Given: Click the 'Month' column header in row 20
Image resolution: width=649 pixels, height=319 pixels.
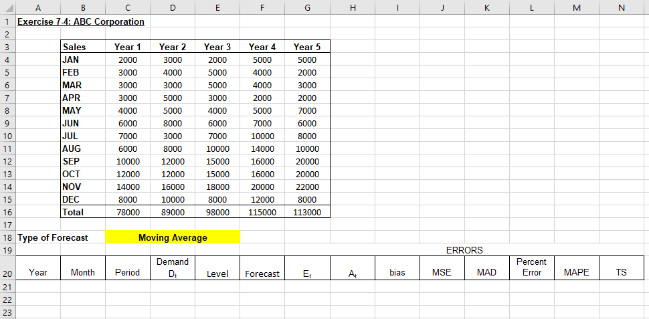Looking at the screenshot, I should (x=83, y=268).
